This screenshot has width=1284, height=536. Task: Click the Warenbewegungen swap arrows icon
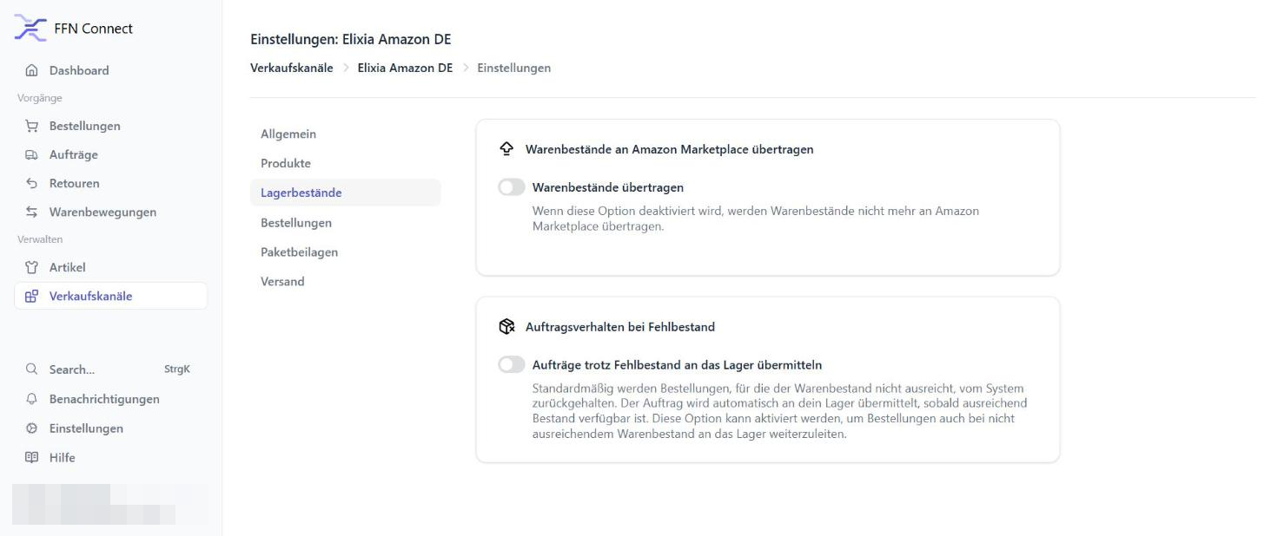pos(32,212)
